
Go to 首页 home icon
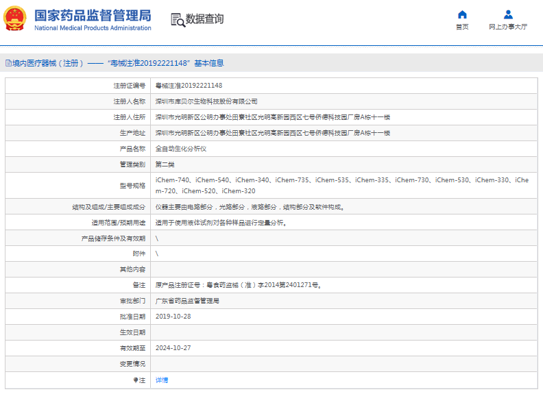(462, 14)
